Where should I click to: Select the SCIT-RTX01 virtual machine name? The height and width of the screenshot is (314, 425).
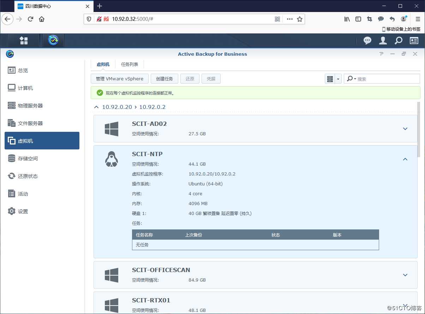[151, 300]
